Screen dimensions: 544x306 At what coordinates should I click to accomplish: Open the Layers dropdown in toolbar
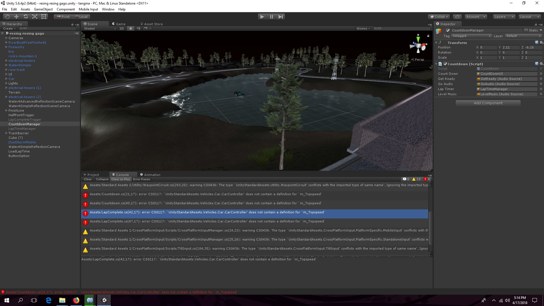click(x=504, y=17)
